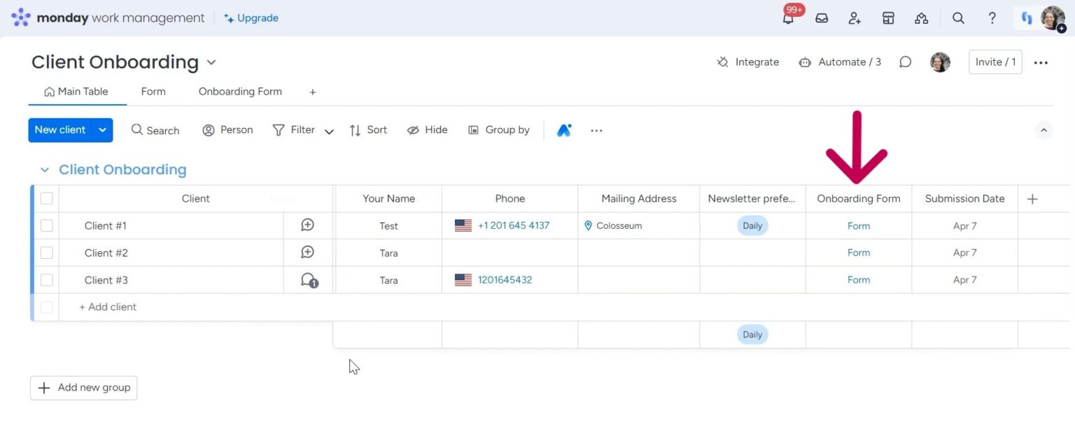Image resolution: width=1075 pixels, height=443 pixels.
Task: Collapse the Client Onboarding group chevron
Action: point(44,169)
